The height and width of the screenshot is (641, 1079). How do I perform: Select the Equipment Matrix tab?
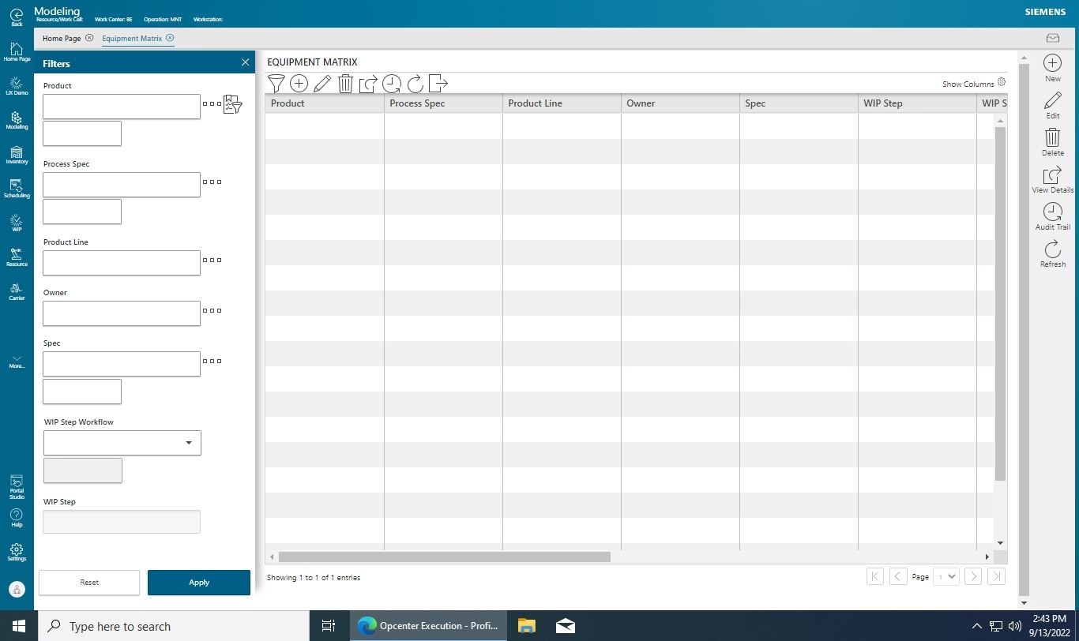[x=132, y=38]
